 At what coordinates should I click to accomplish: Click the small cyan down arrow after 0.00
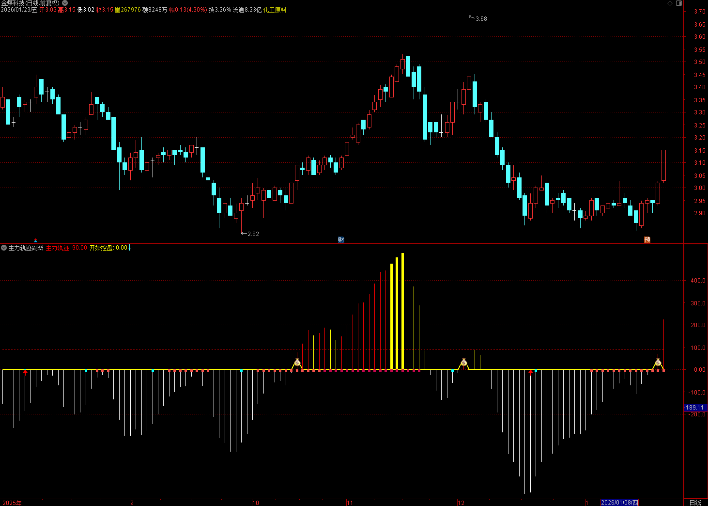tap(129, 248)
